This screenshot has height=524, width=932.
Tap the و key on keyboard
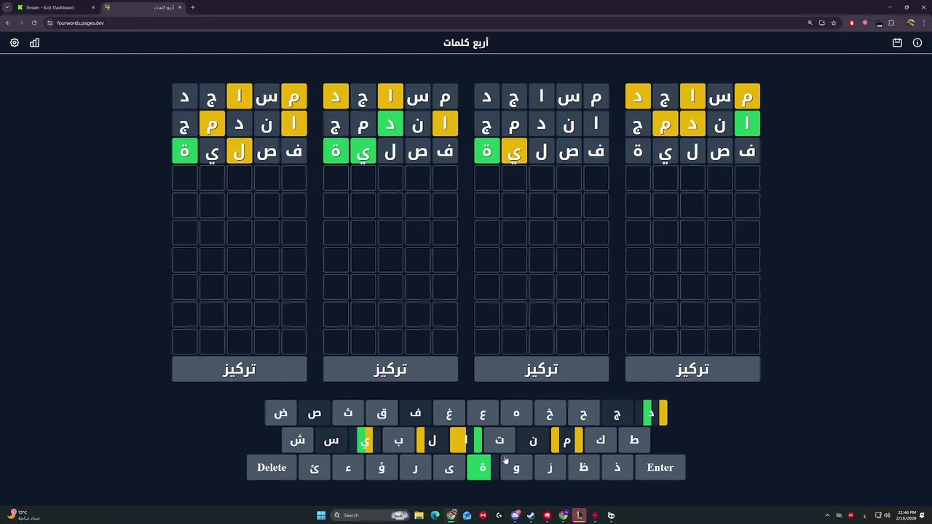[x=516, y=467]
